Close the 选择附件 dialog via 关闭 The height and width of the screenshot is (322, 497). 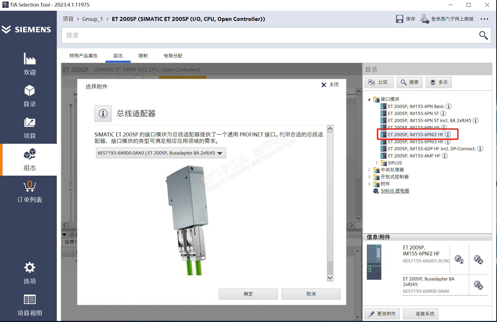330,85
